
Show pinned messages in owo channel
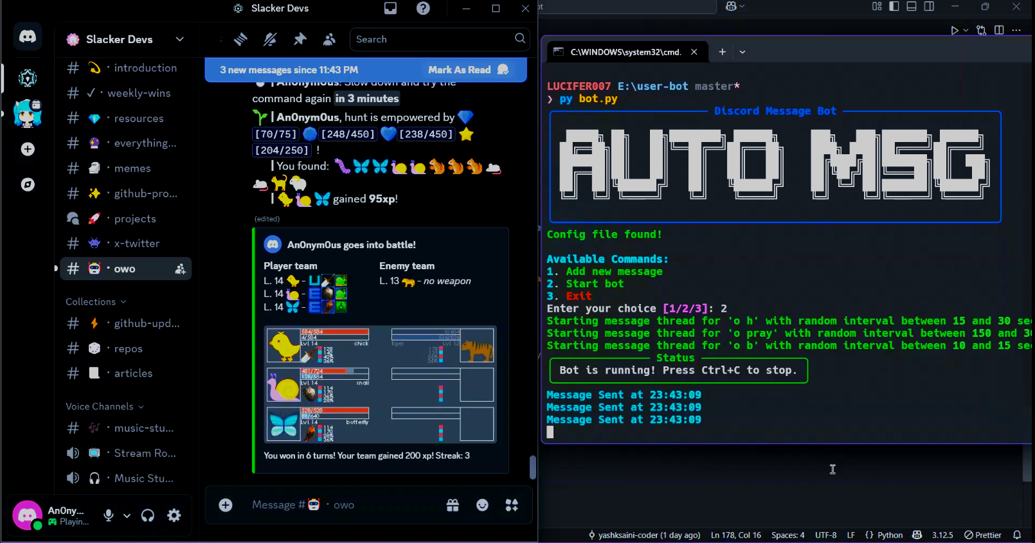point(300,39)
